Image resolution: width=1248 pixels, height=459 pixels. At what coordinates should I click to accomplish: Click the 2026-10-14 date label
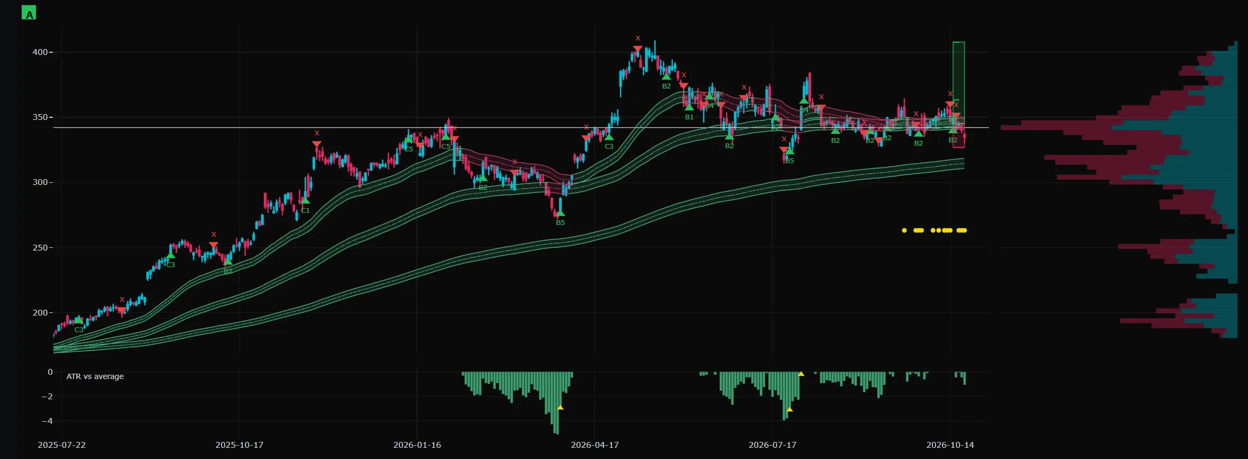tap(950, 445)
